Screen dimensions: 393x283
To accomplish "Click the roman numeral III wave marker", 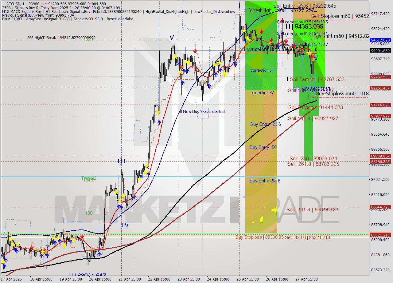I will 122,161.
